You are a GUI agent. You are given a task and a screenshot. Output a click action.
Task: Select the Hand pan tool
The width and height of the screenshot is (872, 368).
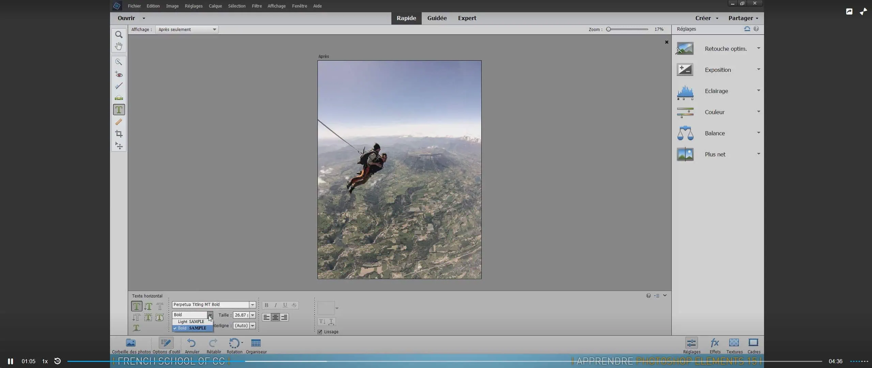(x=119, y=46)
